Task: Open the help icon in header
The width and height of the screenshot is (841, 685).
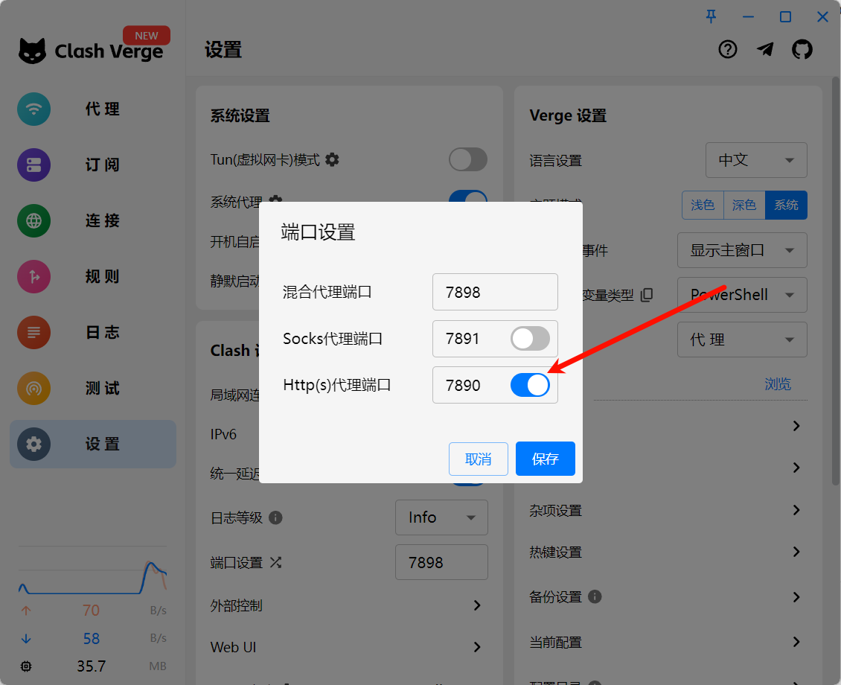Action: click(727, 49)
